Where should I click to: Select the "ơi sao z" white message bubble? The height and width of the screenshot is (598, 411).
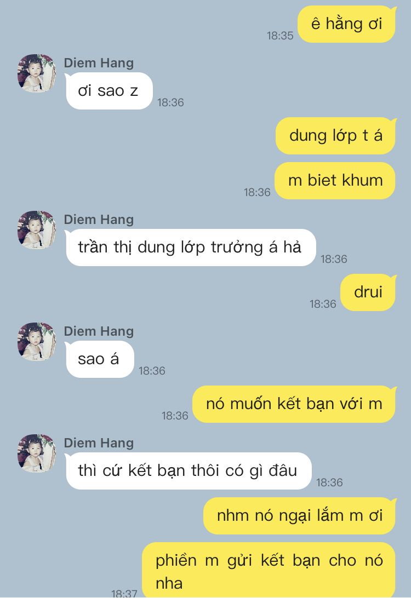[x=109, y=91]
